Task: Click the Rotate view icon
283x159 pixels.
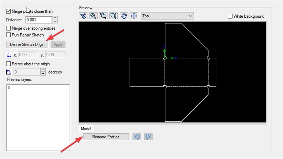Action: (124, 16)
